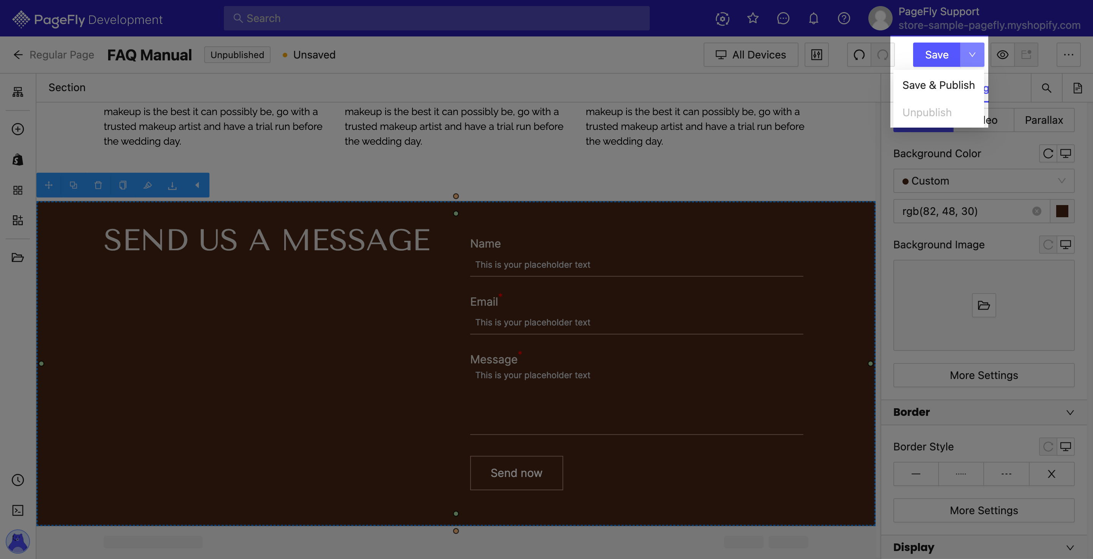The image size is (1093, 559).
Task: Reset Border Style value
Action: [x=1048, y=447]
